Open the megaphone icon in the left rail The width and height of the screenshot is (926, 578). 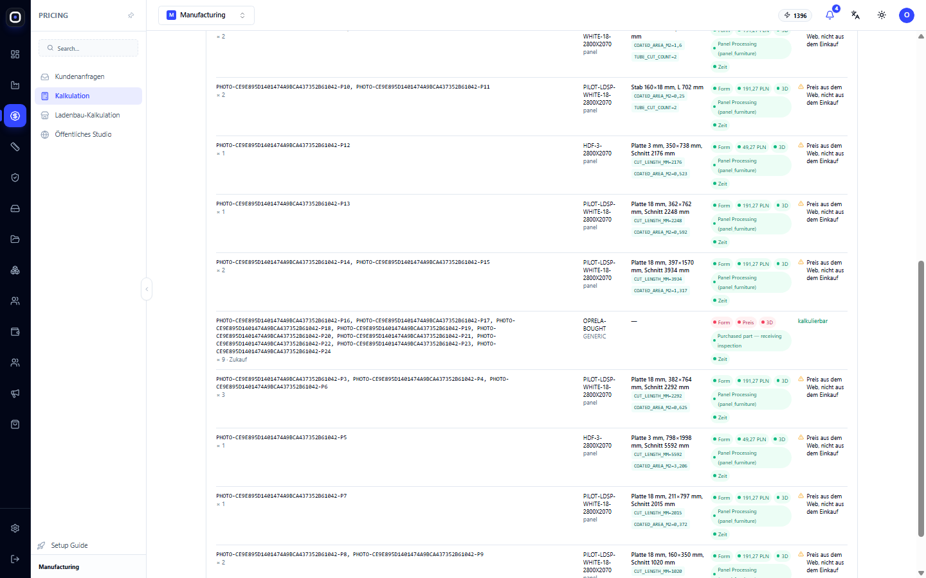coord(15,394)
